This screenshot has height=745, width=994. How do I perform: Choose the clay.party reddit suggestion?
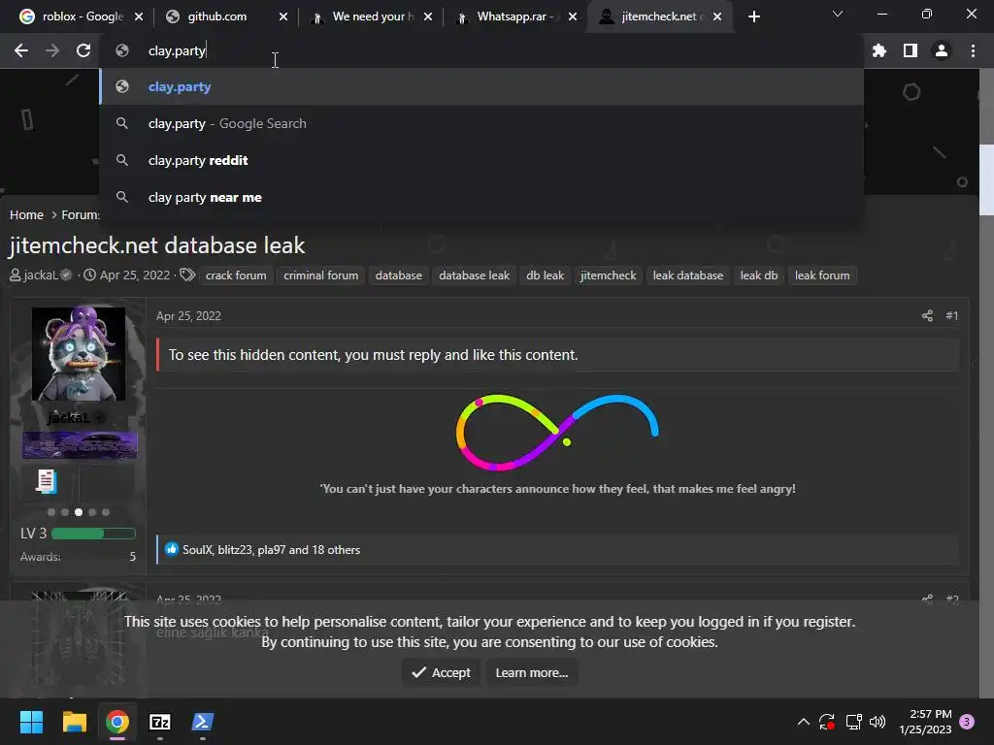pyautogui.click(x=481, y=160)
